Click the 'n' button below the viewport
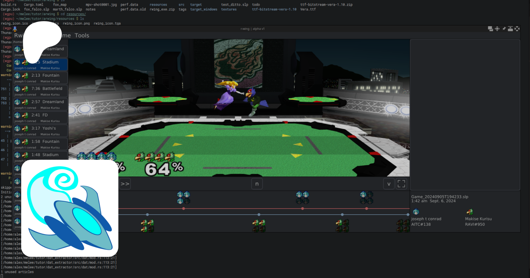Viewport: 530px width, 278px height. pos(257,184)
